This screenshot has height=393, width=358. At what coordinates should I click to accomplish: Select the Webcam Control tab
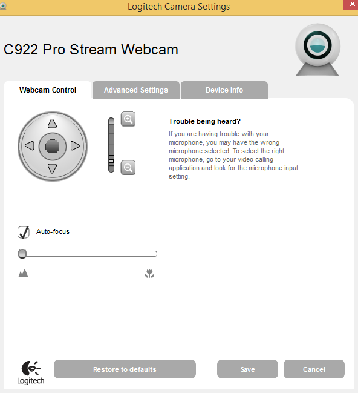48,90
